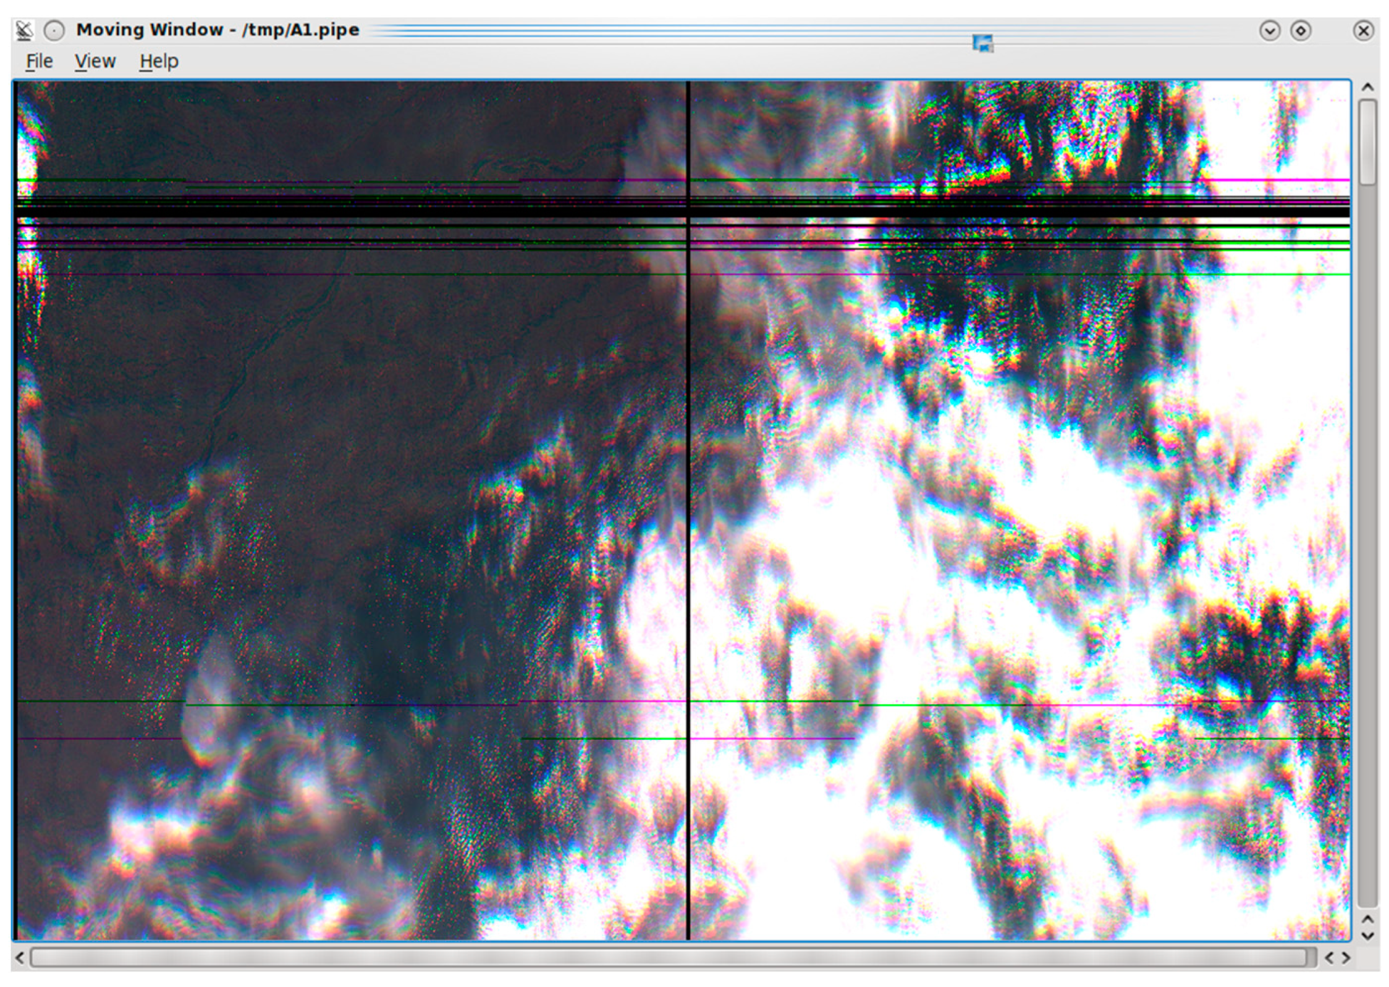Click the satellite dish application icon in title bar

tap(25, 30)
